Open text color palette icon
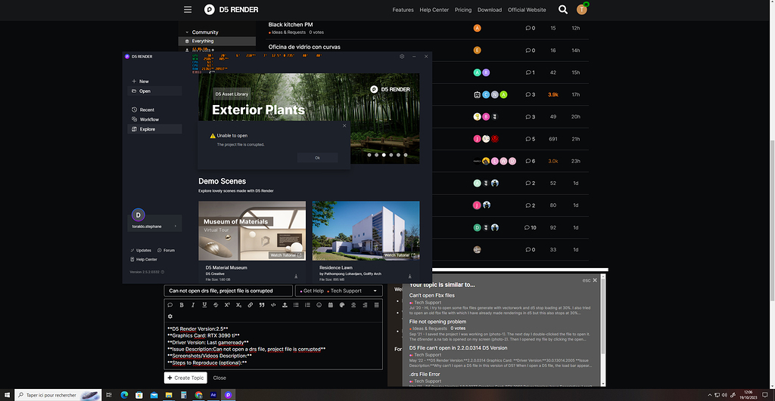775x401 pixels. point(342,305)
